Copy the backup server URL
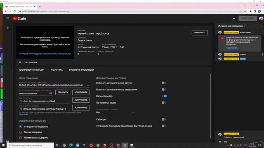This screenshot has width=264, height=148. point(81,108)
